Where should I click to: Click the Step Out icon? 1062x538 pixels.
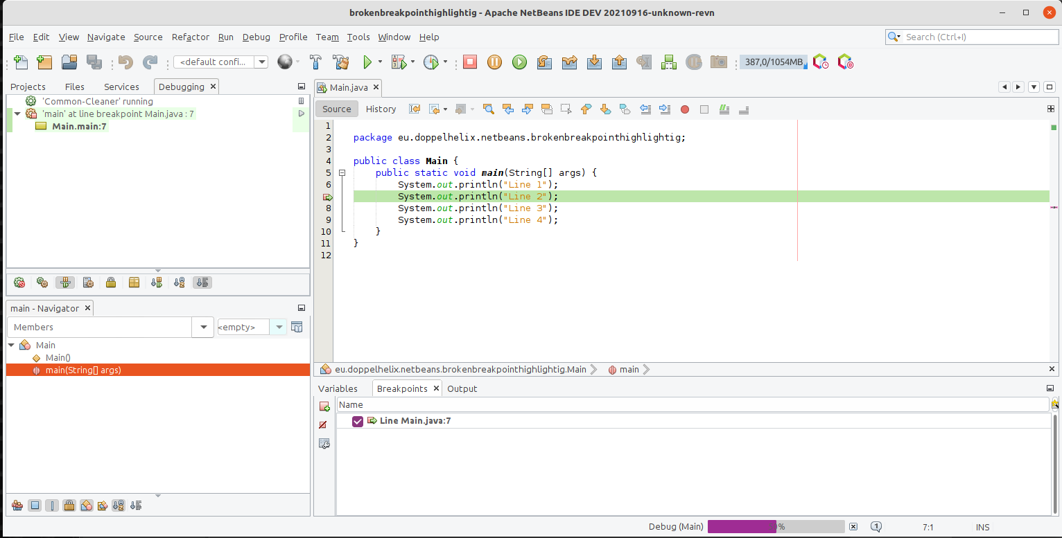619,62
